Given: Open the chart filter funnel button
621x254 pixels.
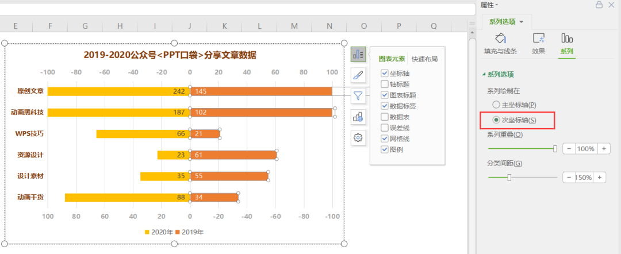Looking at the screenshot, I should tap(358, 96).
